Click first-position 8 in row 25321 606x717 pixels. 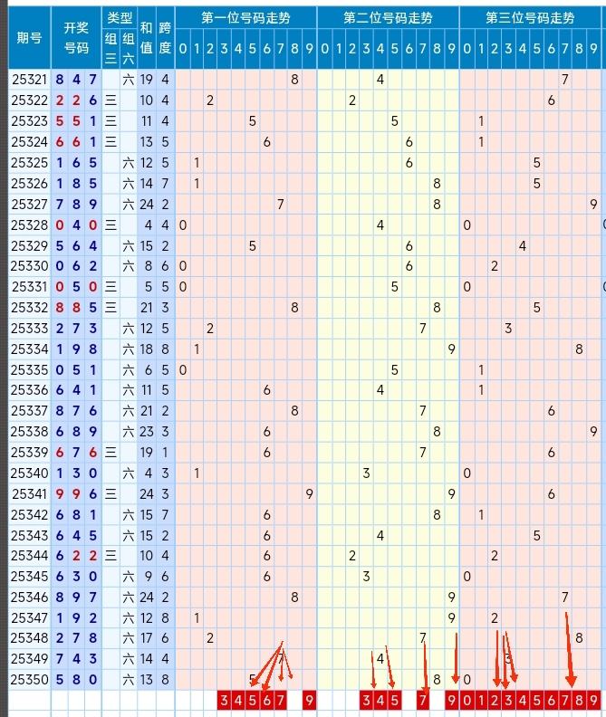click(x=294, y=80)
